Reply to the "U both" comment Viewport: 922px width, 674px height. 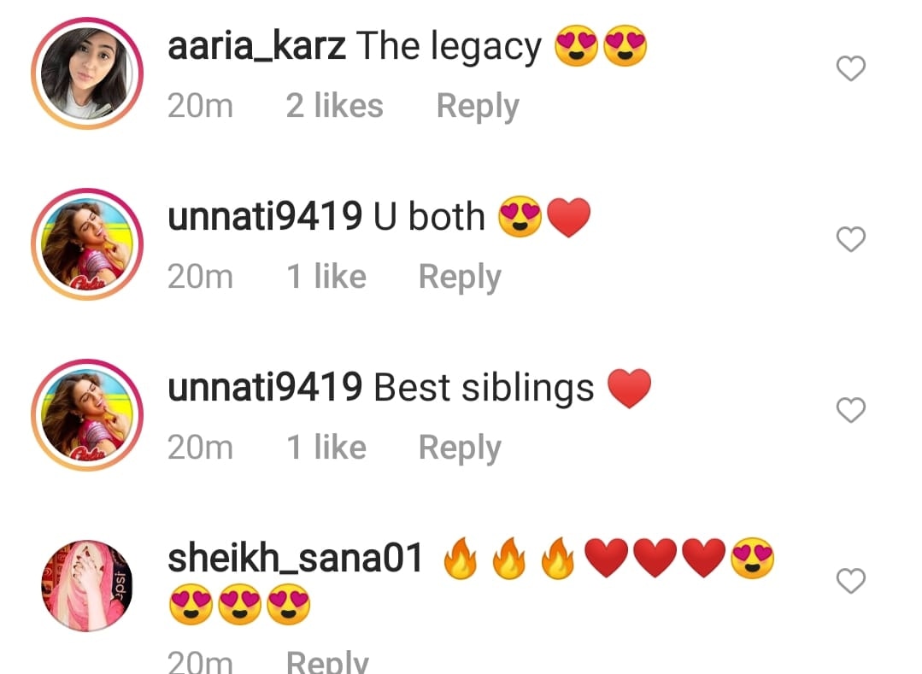pyautogui.click(x=460, y=278)
